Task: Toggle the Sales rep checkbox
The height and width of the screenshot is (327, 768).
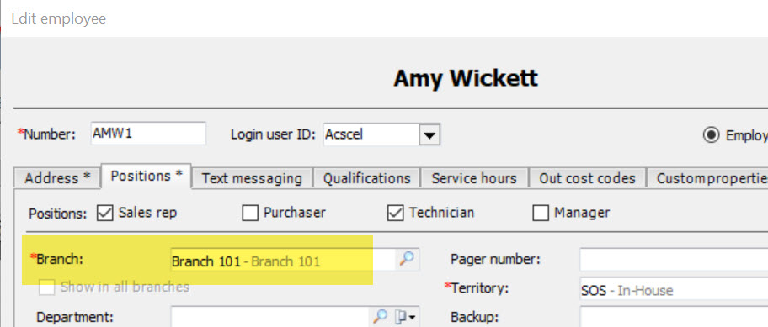Action: pos(104,214)
